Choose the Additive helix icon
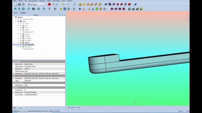Viewport: 202px width, 113px height. tap(96, 4)
